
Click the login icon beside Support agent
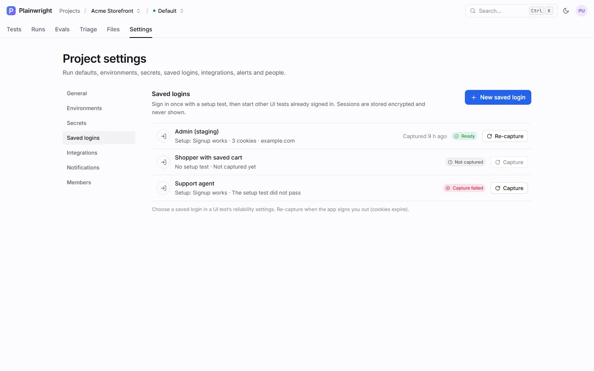pos(164,188)
